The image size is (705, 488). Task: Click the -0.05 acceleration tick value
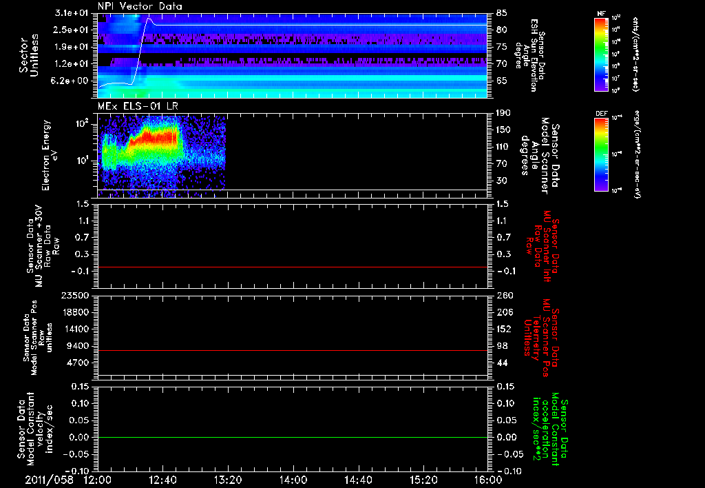coord(510,454)
